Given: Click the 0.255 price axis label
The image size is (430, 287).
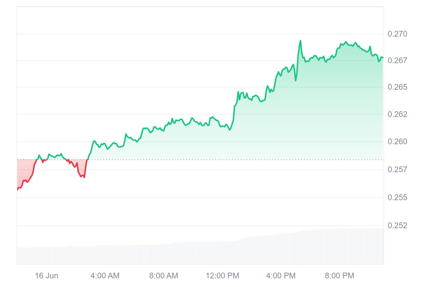Looking at the screenshot, I should [397, 198].
